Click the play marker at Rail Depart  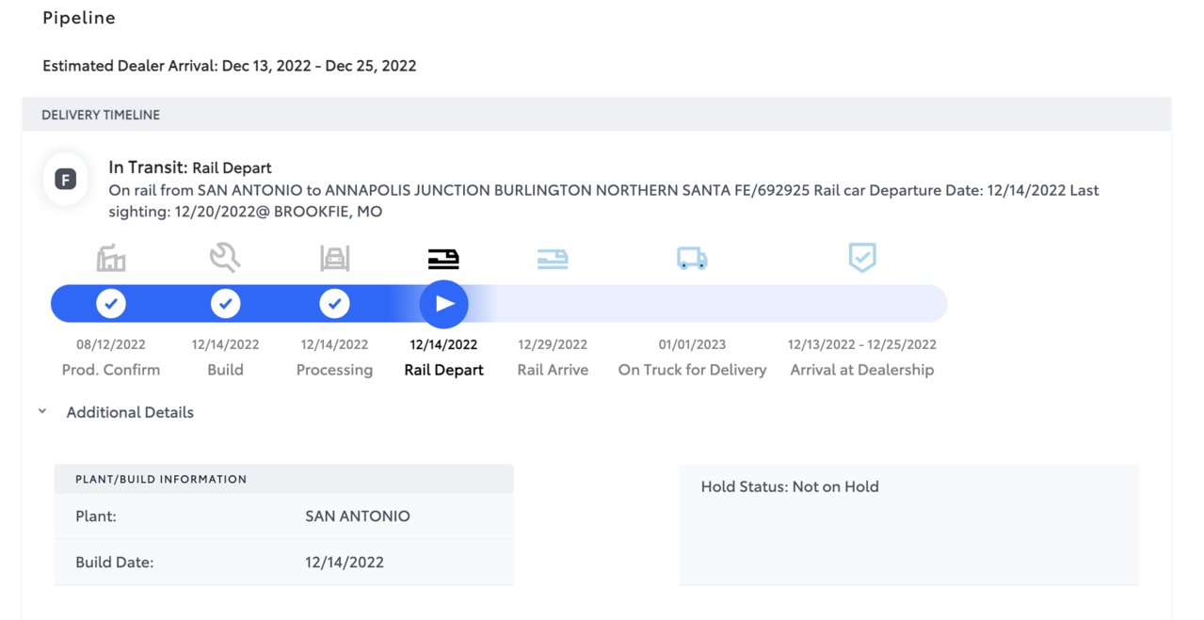click(x=444, y=304)
